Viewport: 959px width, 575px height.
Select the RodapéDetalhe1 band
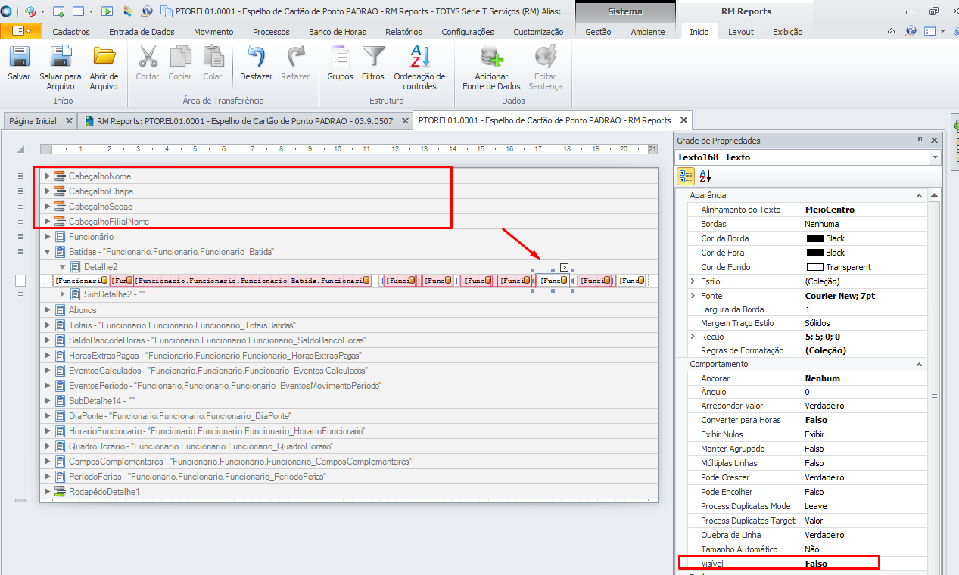click(349, 492)
